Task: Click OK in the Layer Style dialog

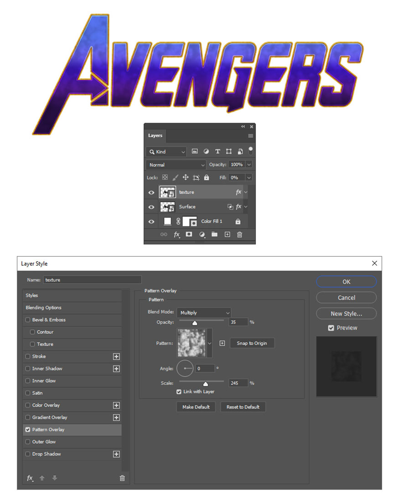Action: (x=346, y=282)
